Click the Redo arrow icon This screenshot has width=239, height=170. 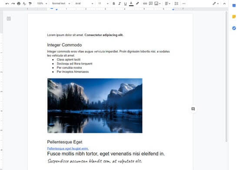(x=13, y=3)
